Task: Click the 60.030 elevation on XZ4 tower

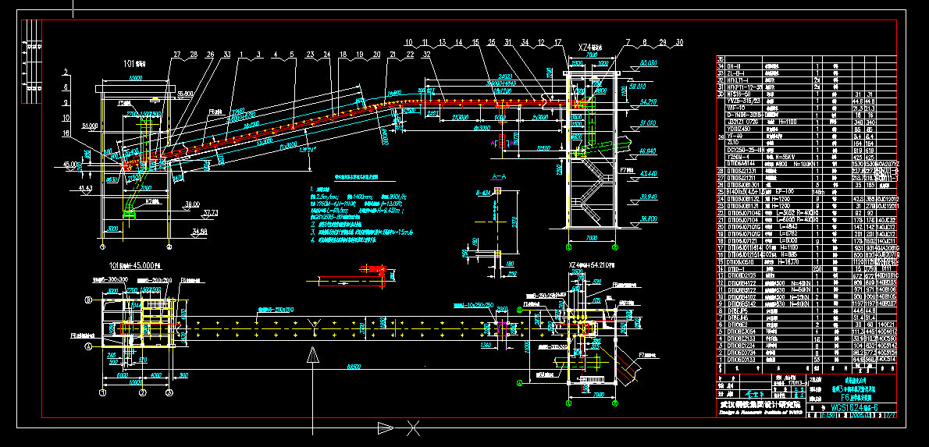Action: click(x=649, y=63)
